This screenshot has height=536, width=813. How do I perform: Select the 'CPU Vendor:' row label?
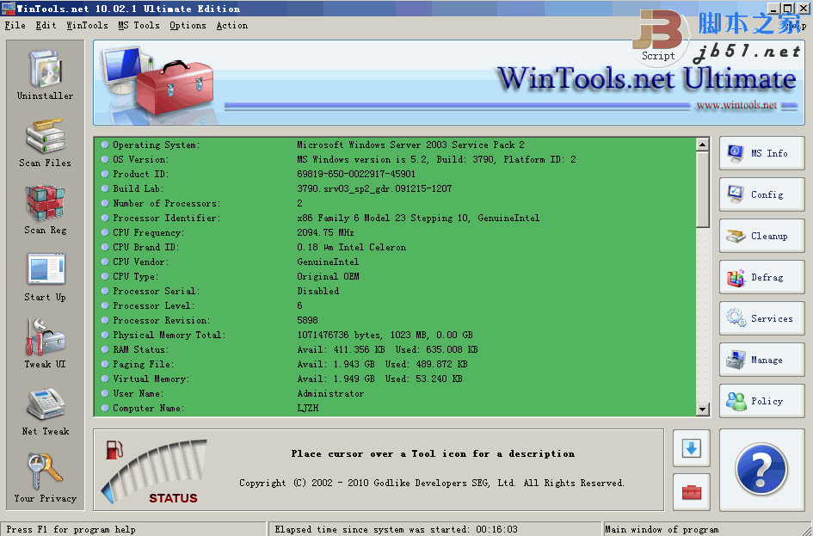click(140, 262)
